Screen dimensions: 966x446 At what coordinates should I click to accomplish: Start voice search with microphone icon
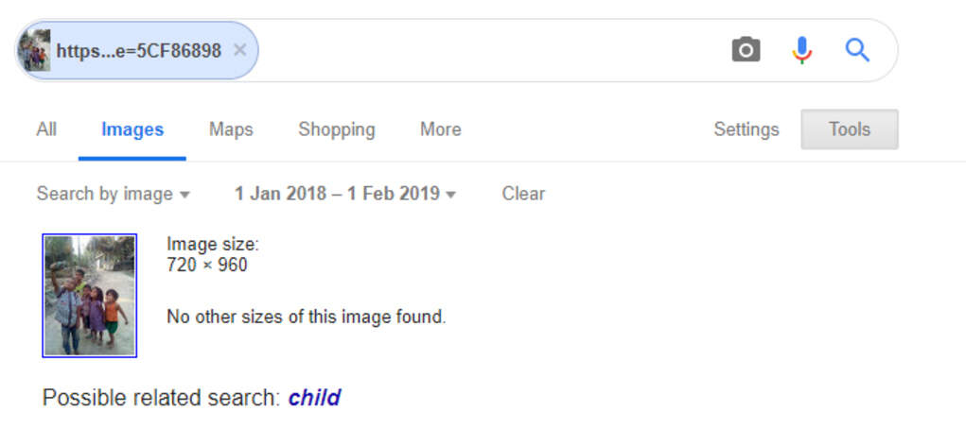click(x=801, y=50)
